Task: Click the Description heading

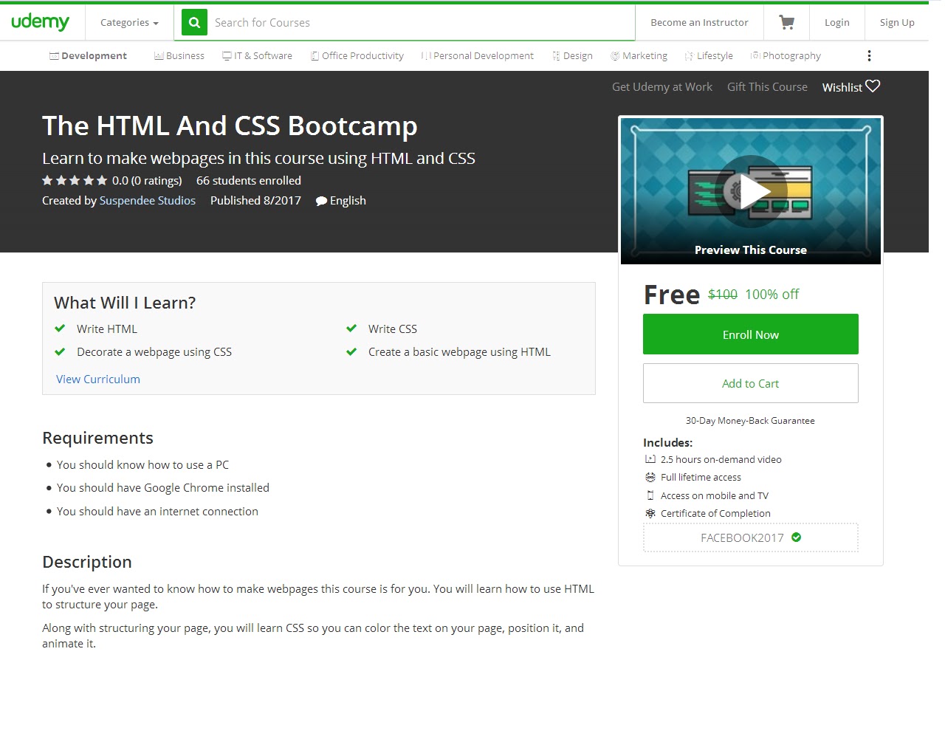Action: [x=87, y=562]
